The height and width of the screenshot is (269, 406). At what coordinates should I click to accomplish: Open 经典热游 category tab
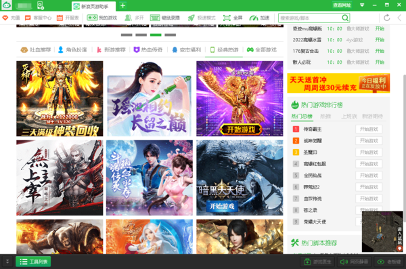coord(224,49)
